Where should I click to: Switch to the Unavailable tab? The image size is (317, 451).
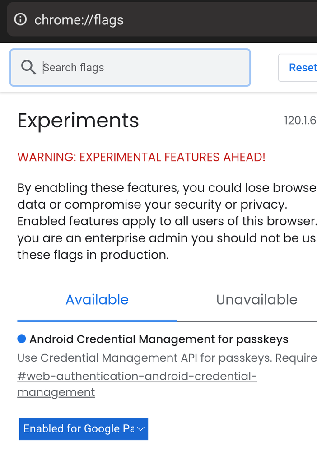tap(256, 300)
